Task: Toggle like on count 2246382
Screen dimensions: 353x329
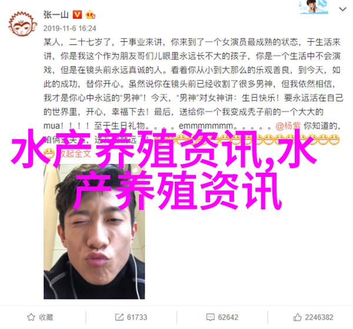Action: pyautogui.click(x=319, y=317)
